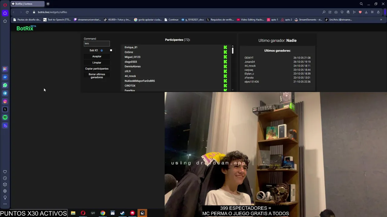Toggle the Sub X2 checkbox
The height and width of the screenshot is (217, 387).
point(111,50)
